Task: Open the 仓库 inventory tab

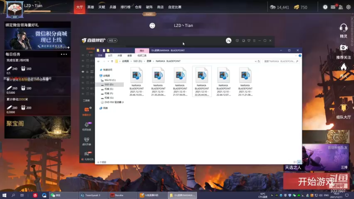Action: coord(138,7)
